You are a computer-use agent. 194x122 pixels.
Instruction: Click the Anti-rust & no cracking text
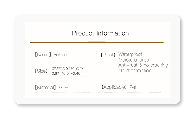[x=143, y=65]
